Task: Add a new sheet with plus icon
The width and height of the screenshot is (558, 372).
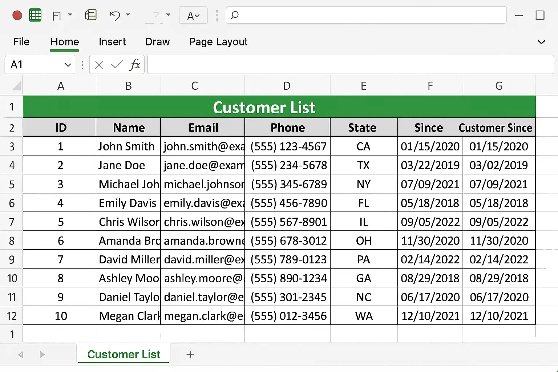Action: [x=190, y=355]
